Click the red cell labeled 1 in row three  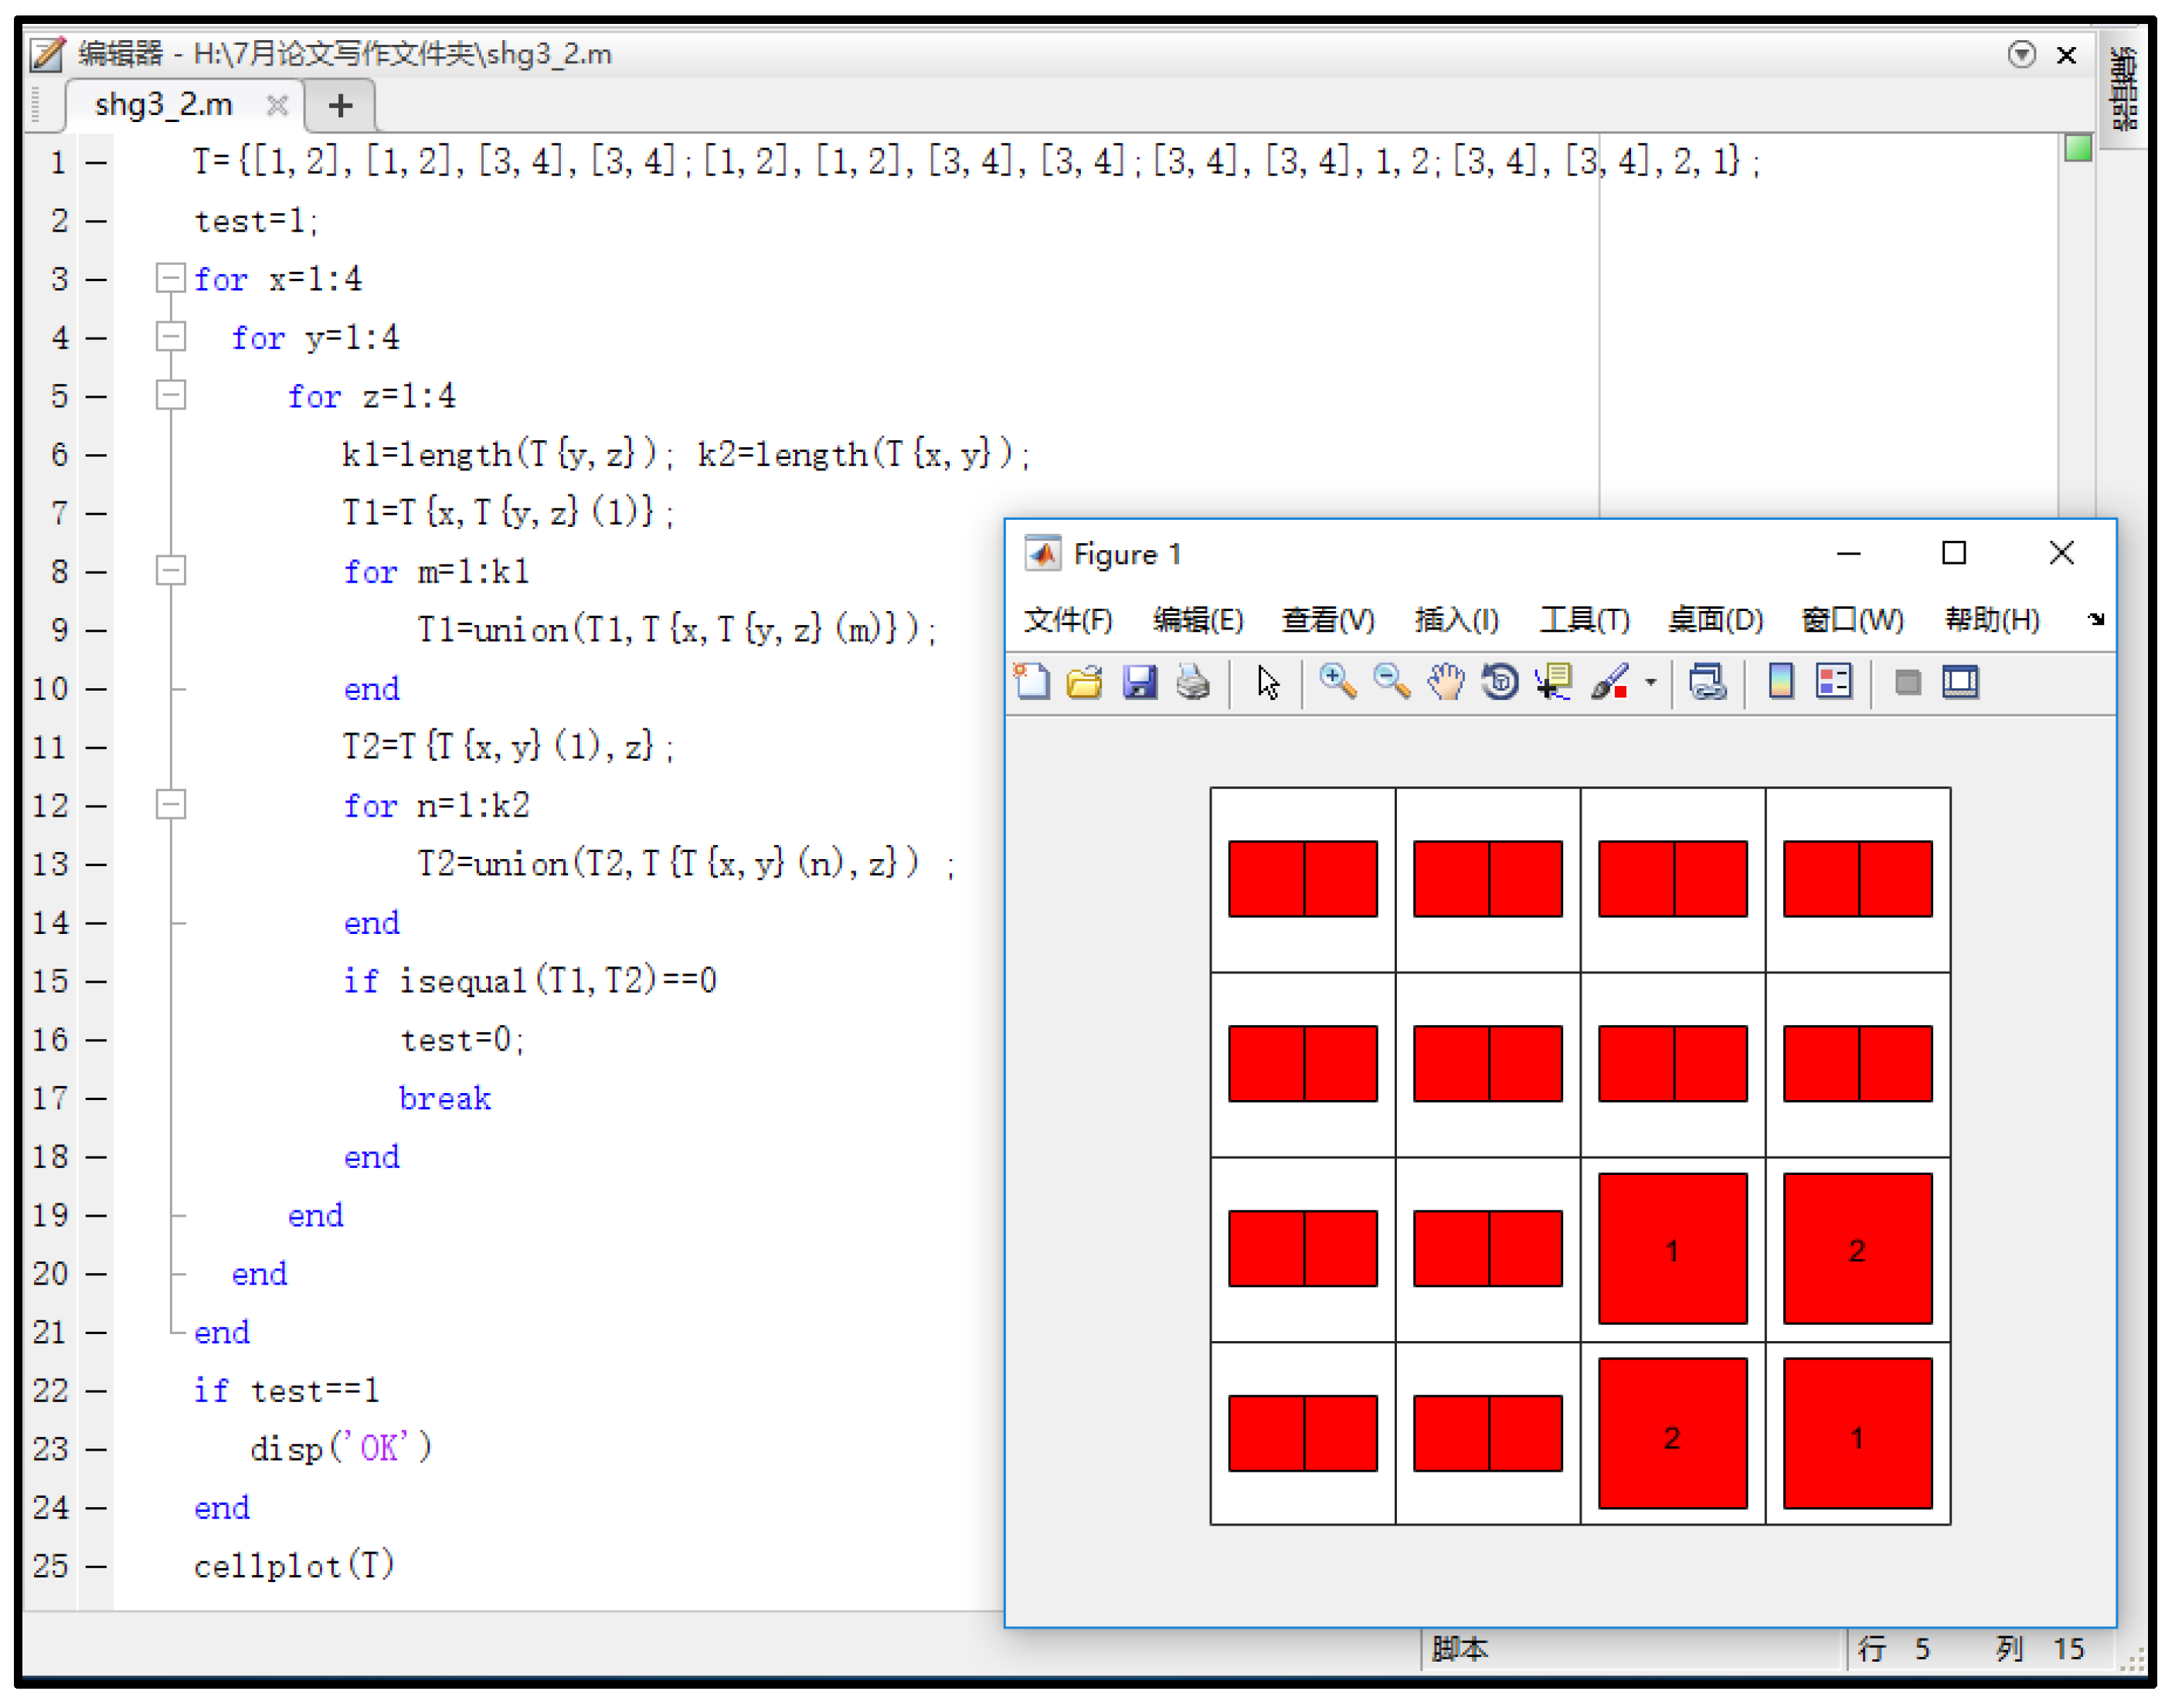pos(1672,1250)
